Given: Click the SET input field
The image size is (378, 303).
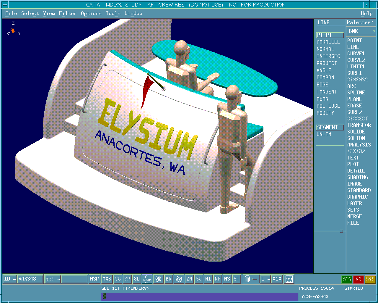Looking at the screenshot, I should pyautogui.click(x=74, y=279).
